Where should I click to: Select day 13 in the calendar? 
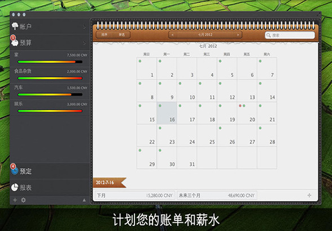(247, 90)
